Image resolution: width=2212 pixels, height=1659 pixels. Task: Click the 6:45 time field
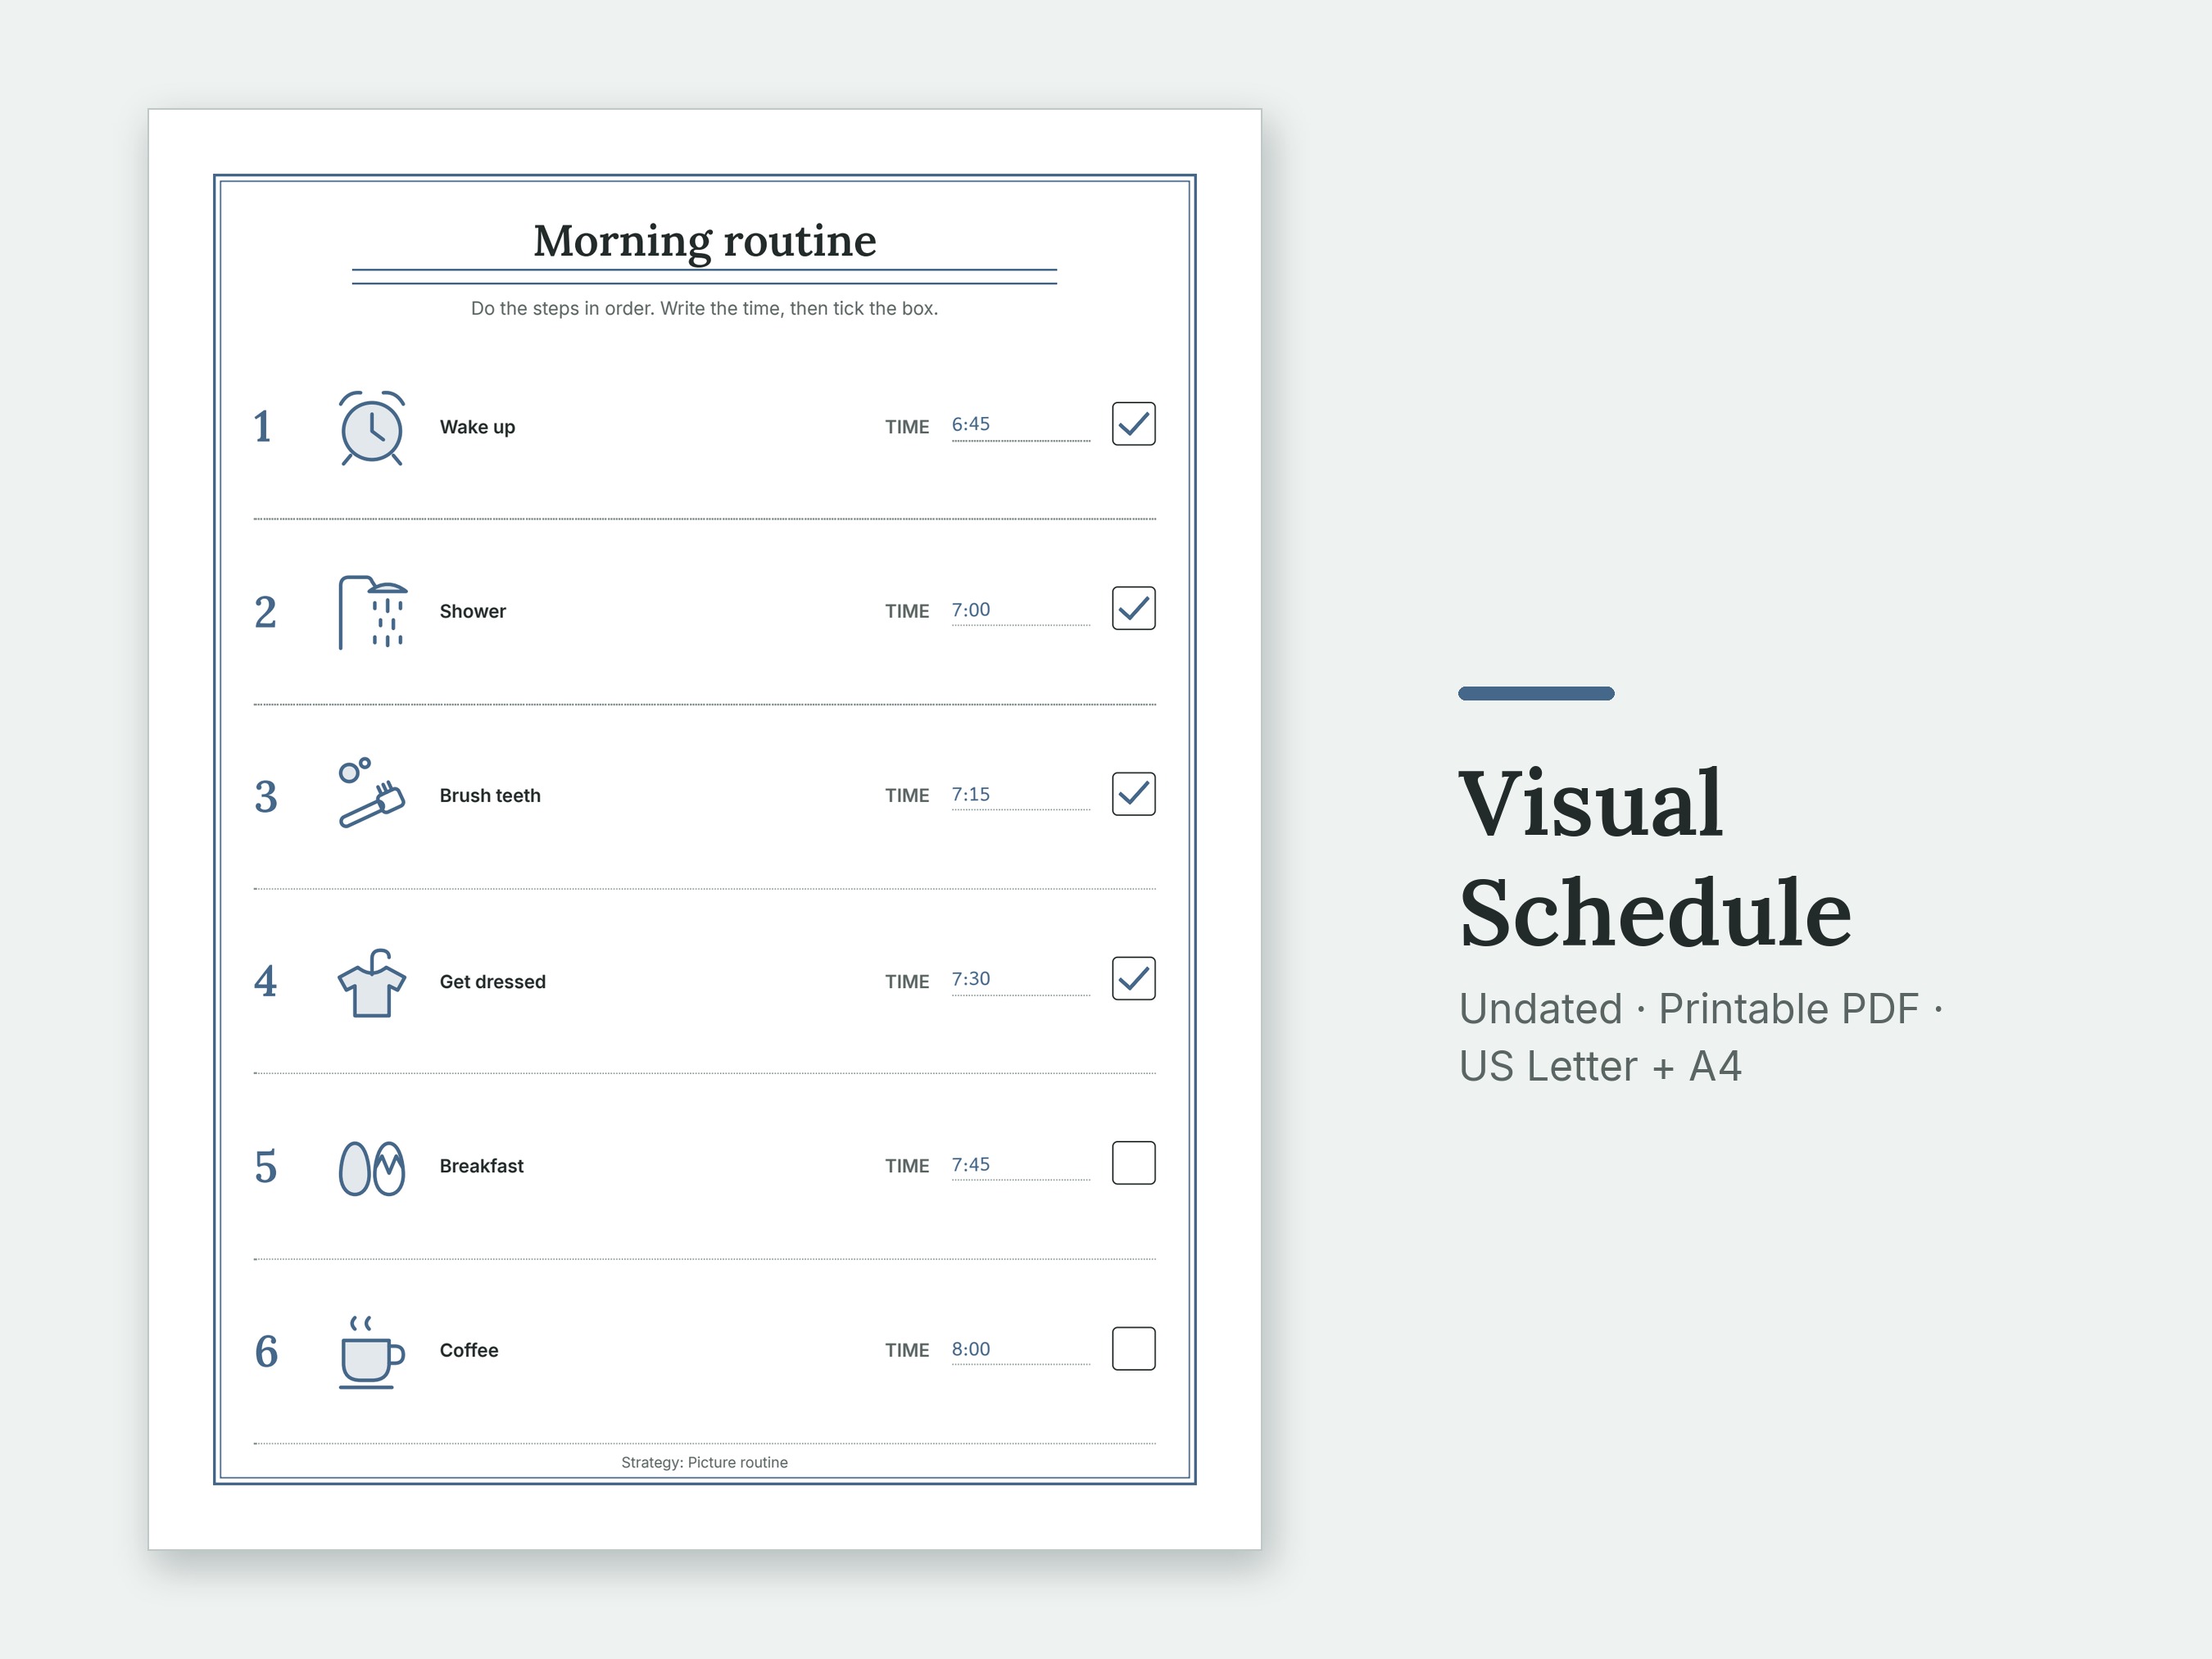(x=1020, y=426)
